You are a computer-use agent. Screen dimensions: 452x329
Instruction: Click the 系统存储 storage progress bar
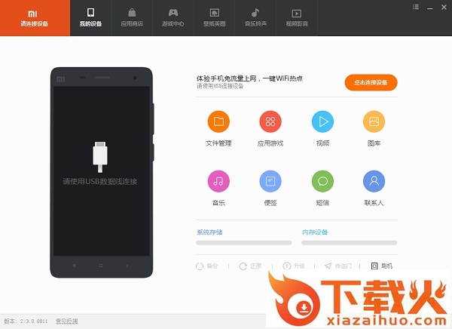coord(243,243)
